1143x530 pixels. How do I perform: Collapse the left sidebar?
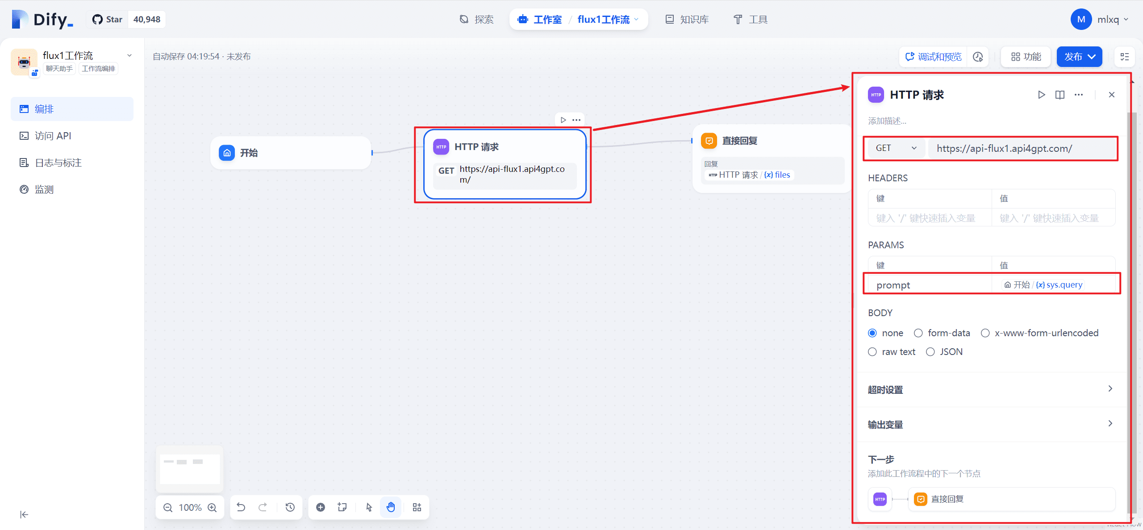pos(24,514)
